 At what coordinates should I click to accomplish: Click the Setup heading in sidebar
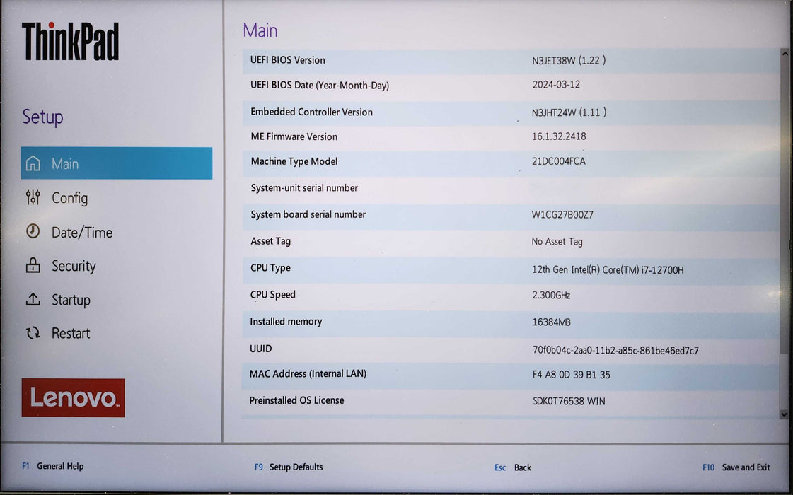(42, 117)
